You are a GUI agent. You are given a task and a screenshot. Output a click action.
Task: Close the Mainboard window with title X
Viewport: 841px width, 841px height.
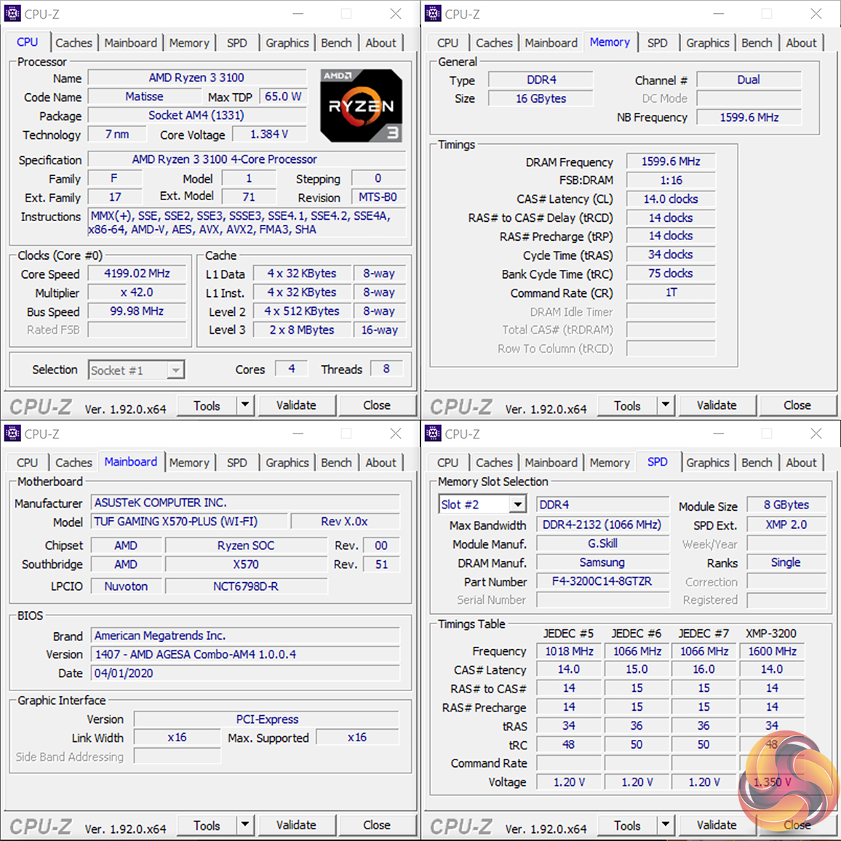pyautogui.click(x=396, y=434)
